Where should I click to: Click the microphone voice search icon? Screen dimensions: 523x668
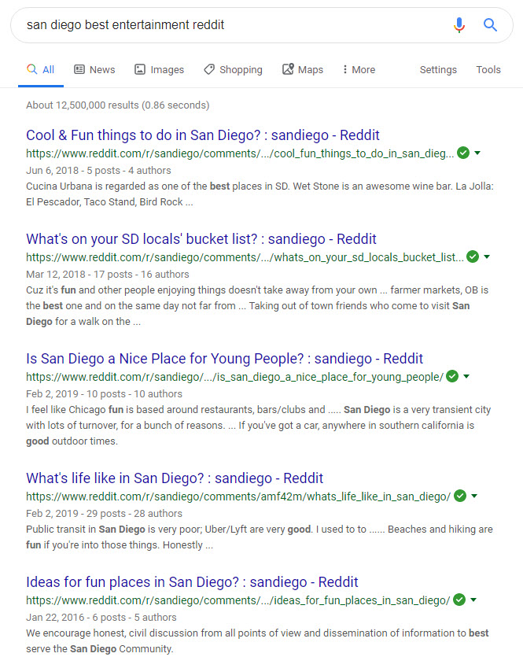(x=459, y=25)
